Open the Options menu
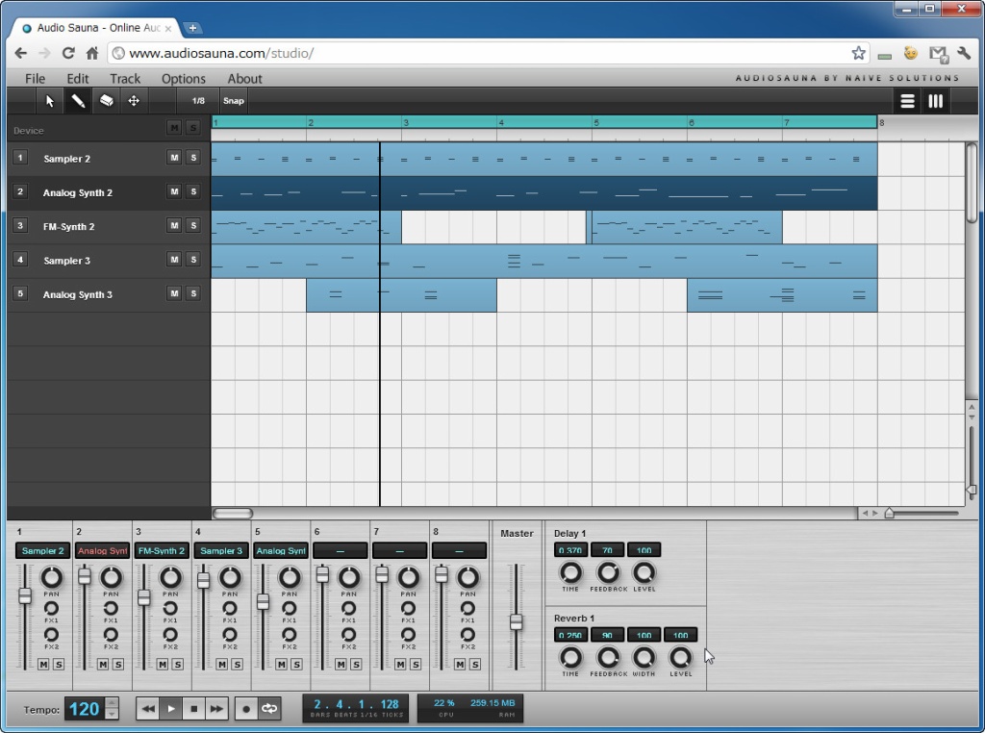985x733 pixels. pyautogui.click(x=184, y=79)
